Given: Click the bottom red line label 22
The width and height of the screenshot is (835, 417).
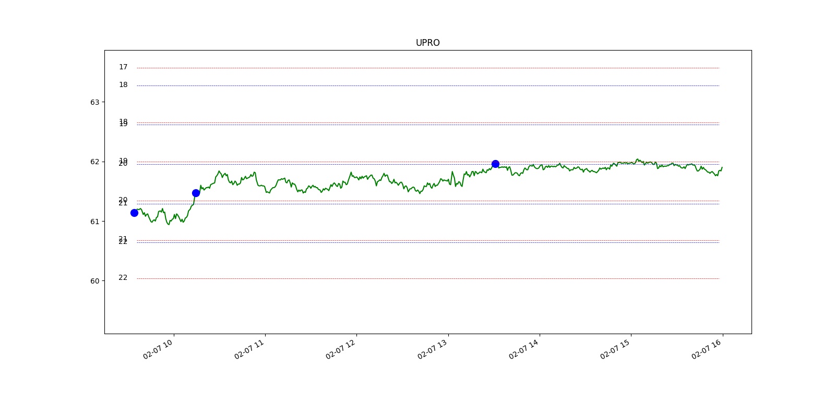Looking at the screenshot, I should point(123,277).
